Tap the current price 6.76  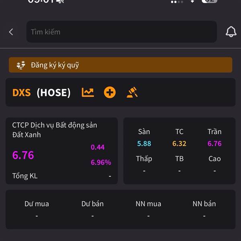click(23, 155)
